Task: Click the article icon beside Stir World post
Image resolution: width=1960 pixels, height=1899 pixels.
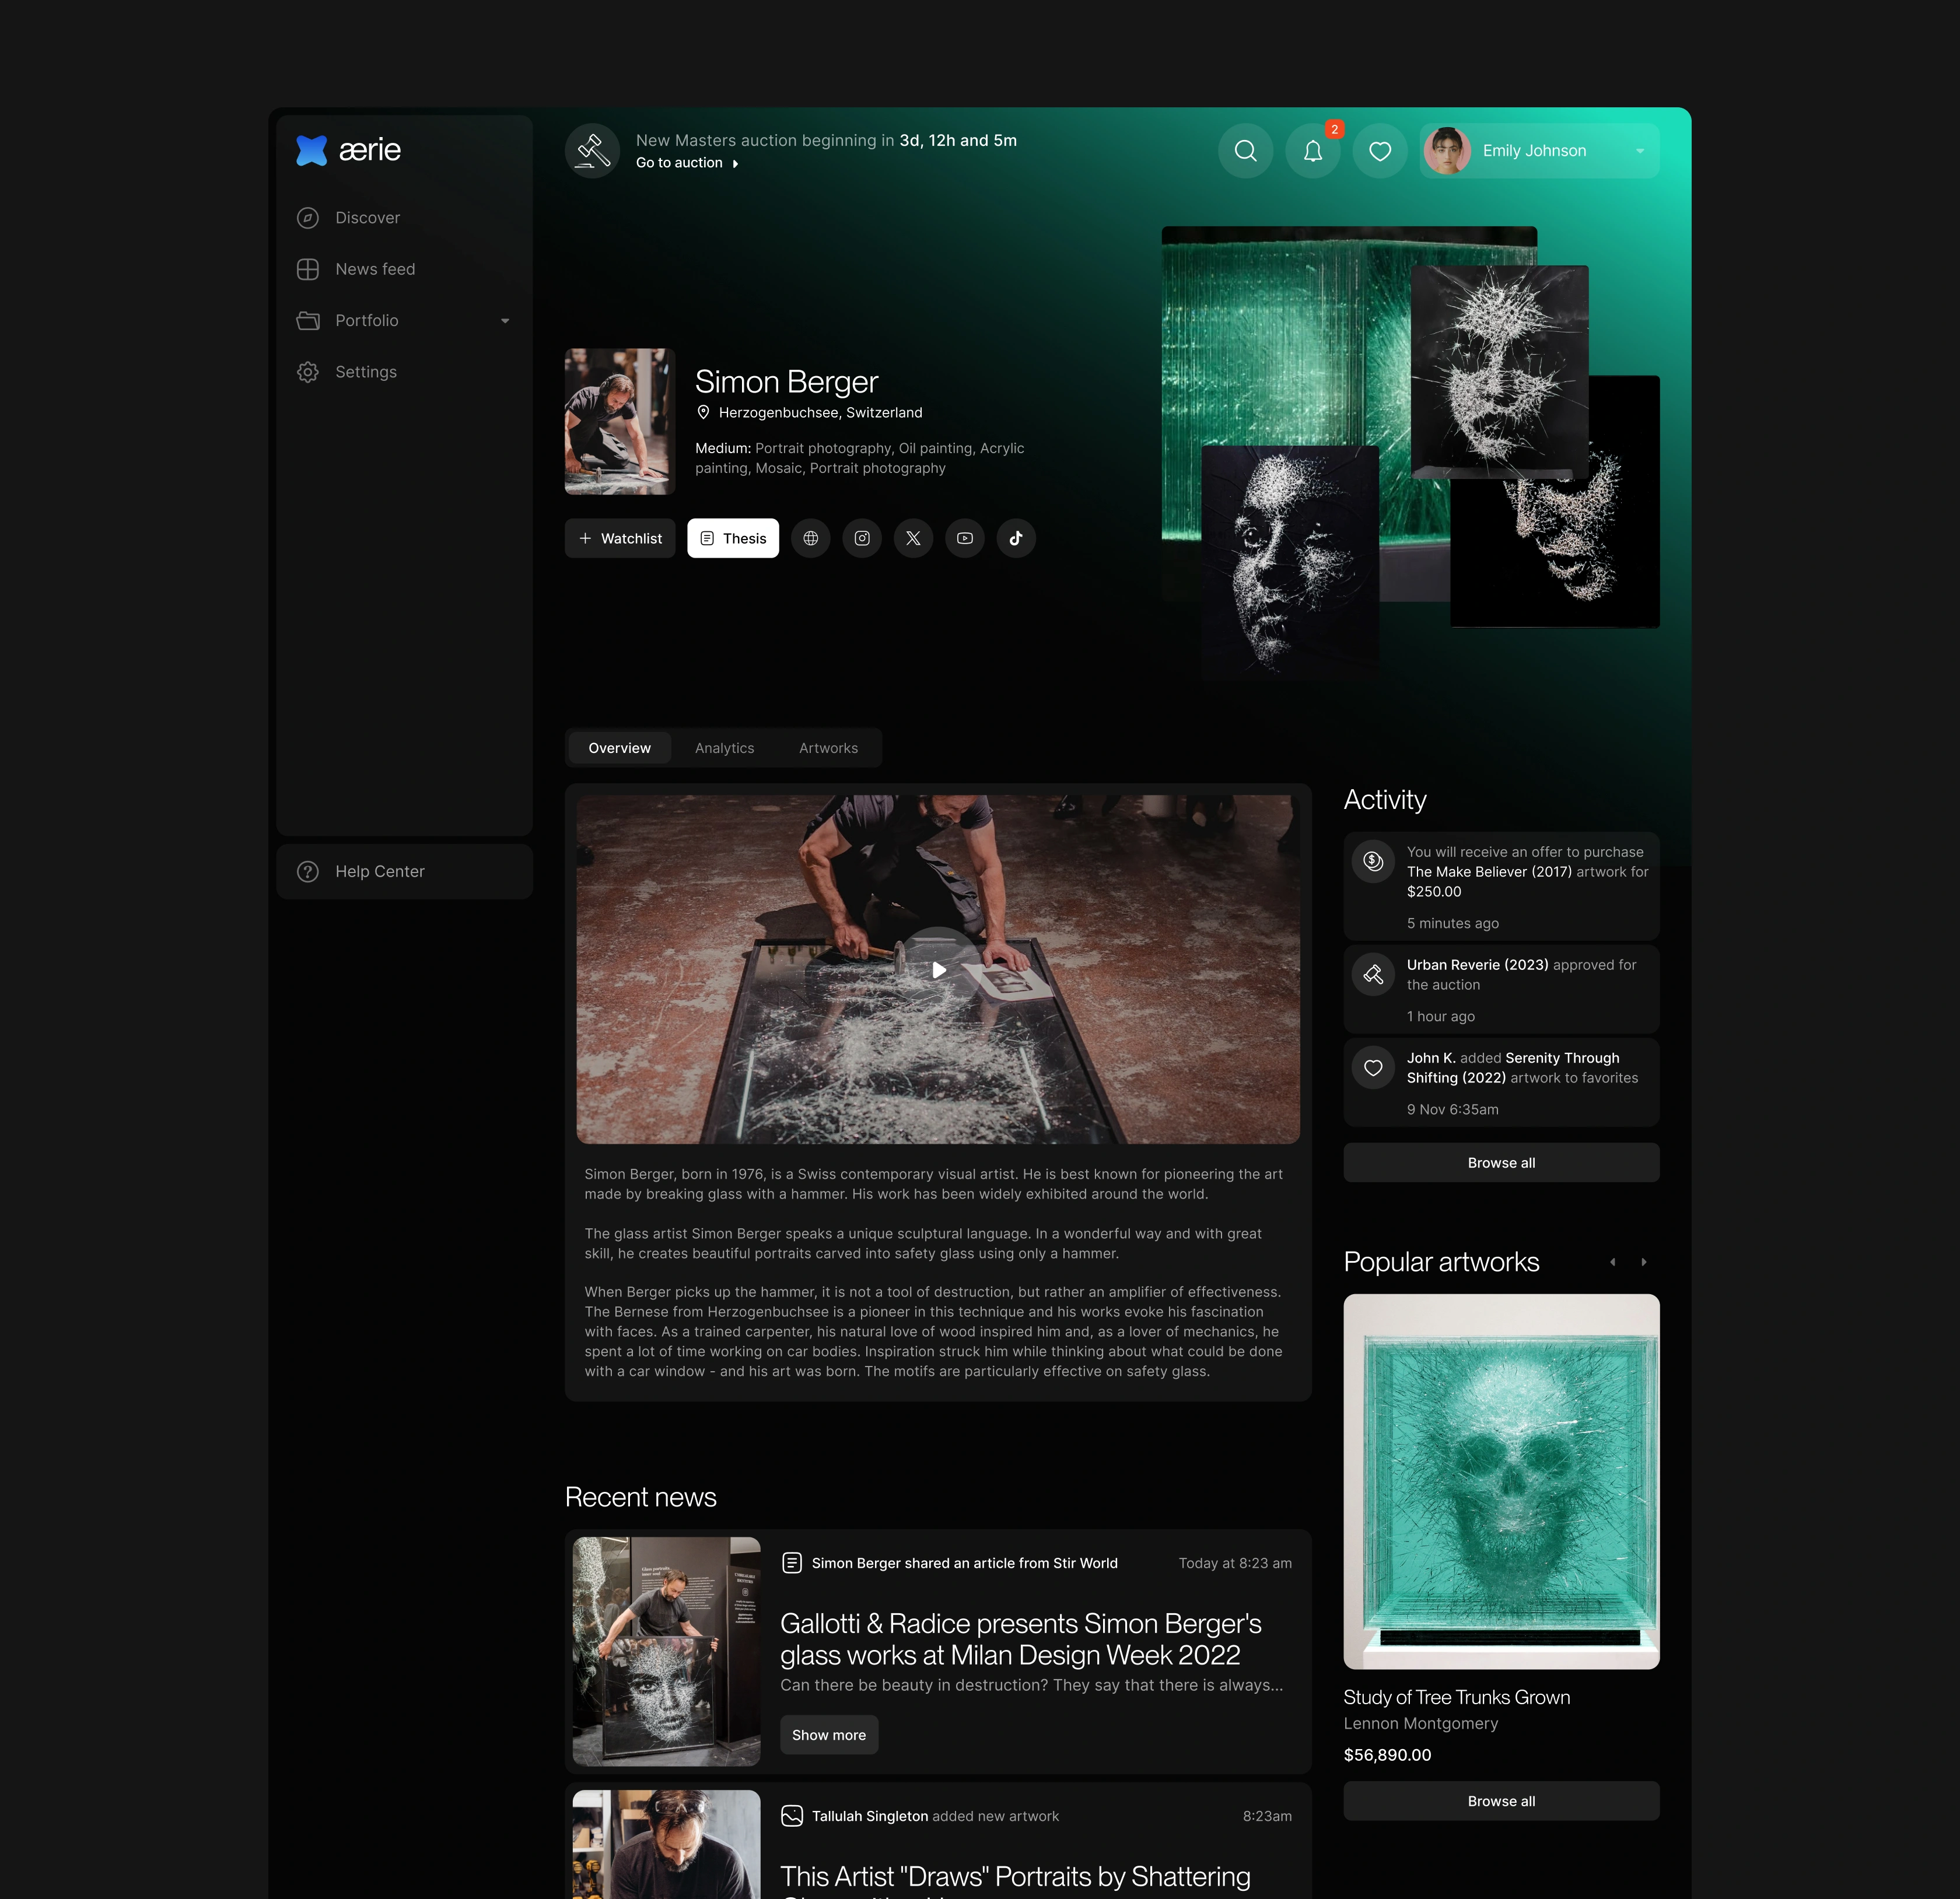Action: (792, 1563)
